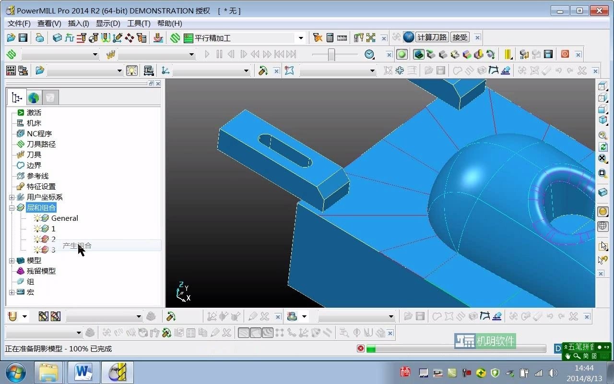
Task: Click the red power icon to exit ViewMILL
Action: (x=565, y=54)
